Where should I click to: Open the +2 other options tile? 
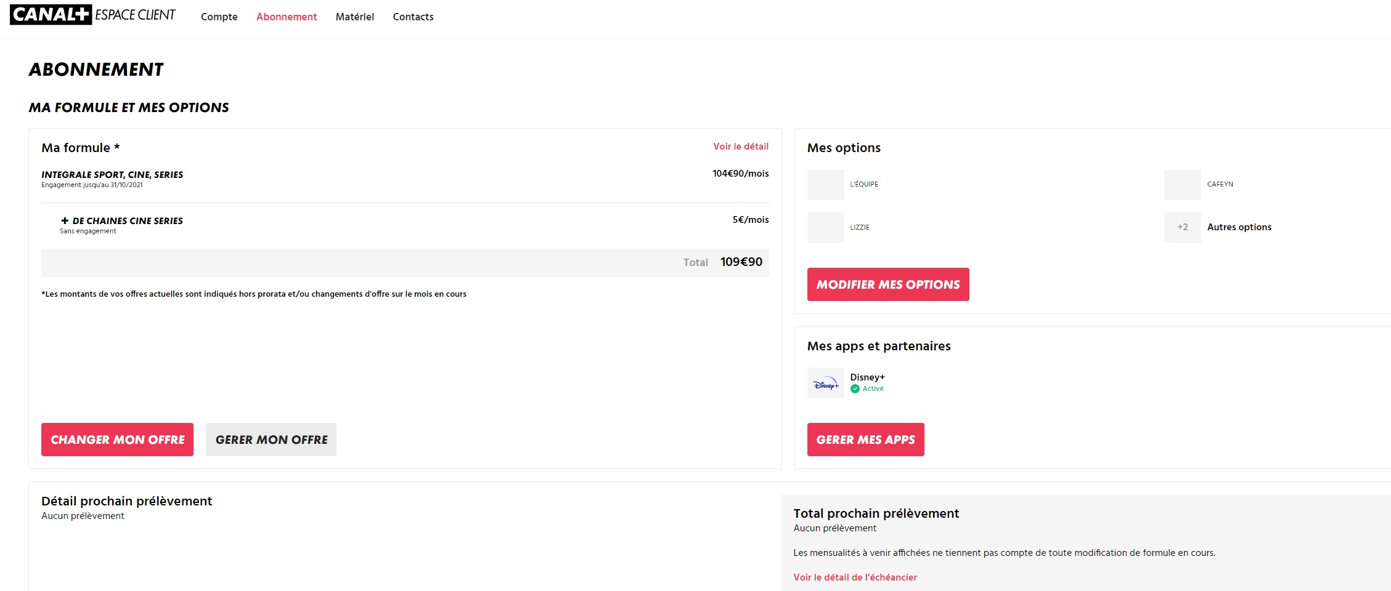1182,228
